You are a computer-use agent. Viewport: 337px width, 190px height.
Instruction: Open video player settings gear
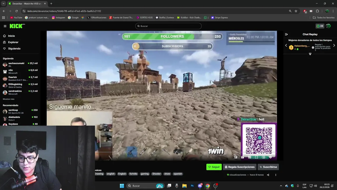(270, 157)
